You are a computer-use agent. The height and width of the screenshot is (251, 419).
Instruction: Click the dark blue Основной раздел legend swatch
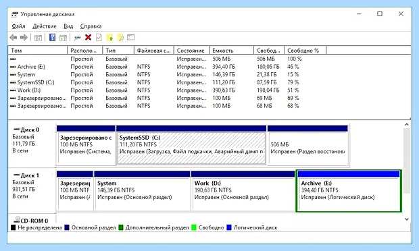point(67,227)
